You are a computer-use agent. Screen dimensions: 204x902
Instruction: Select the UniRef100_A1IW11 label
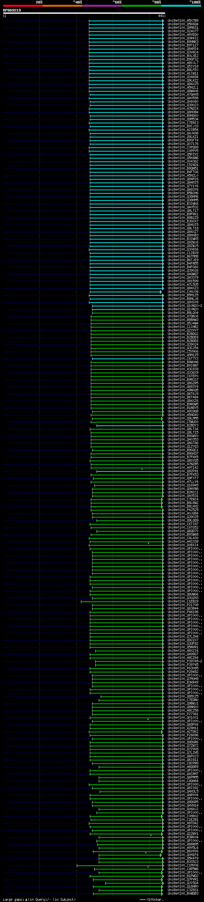[x=183, y=73]
